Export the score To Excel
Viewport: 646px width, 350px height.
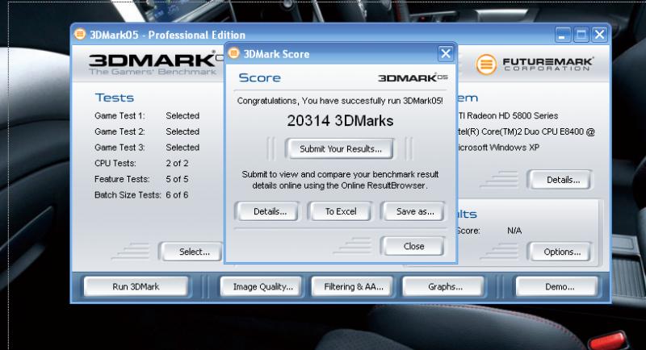click(341, 211)
